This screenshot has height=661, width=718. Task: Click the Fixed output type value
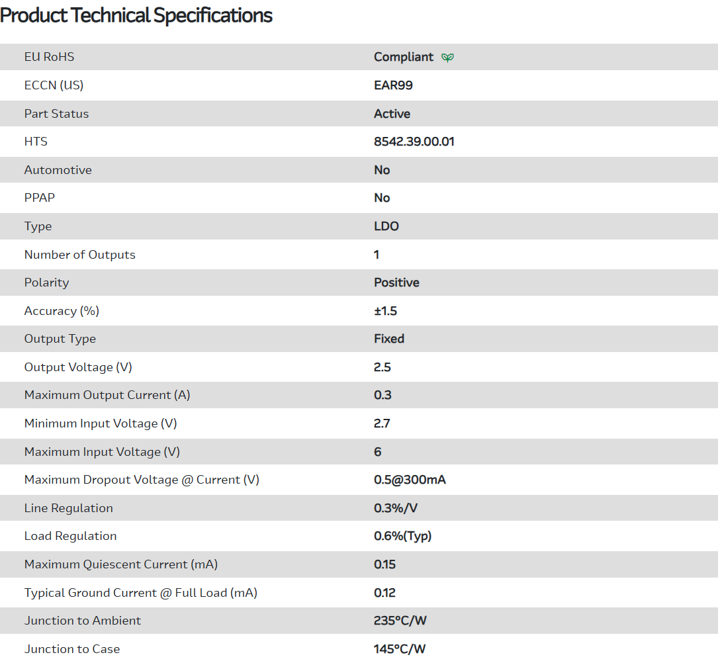pos(389,339)
